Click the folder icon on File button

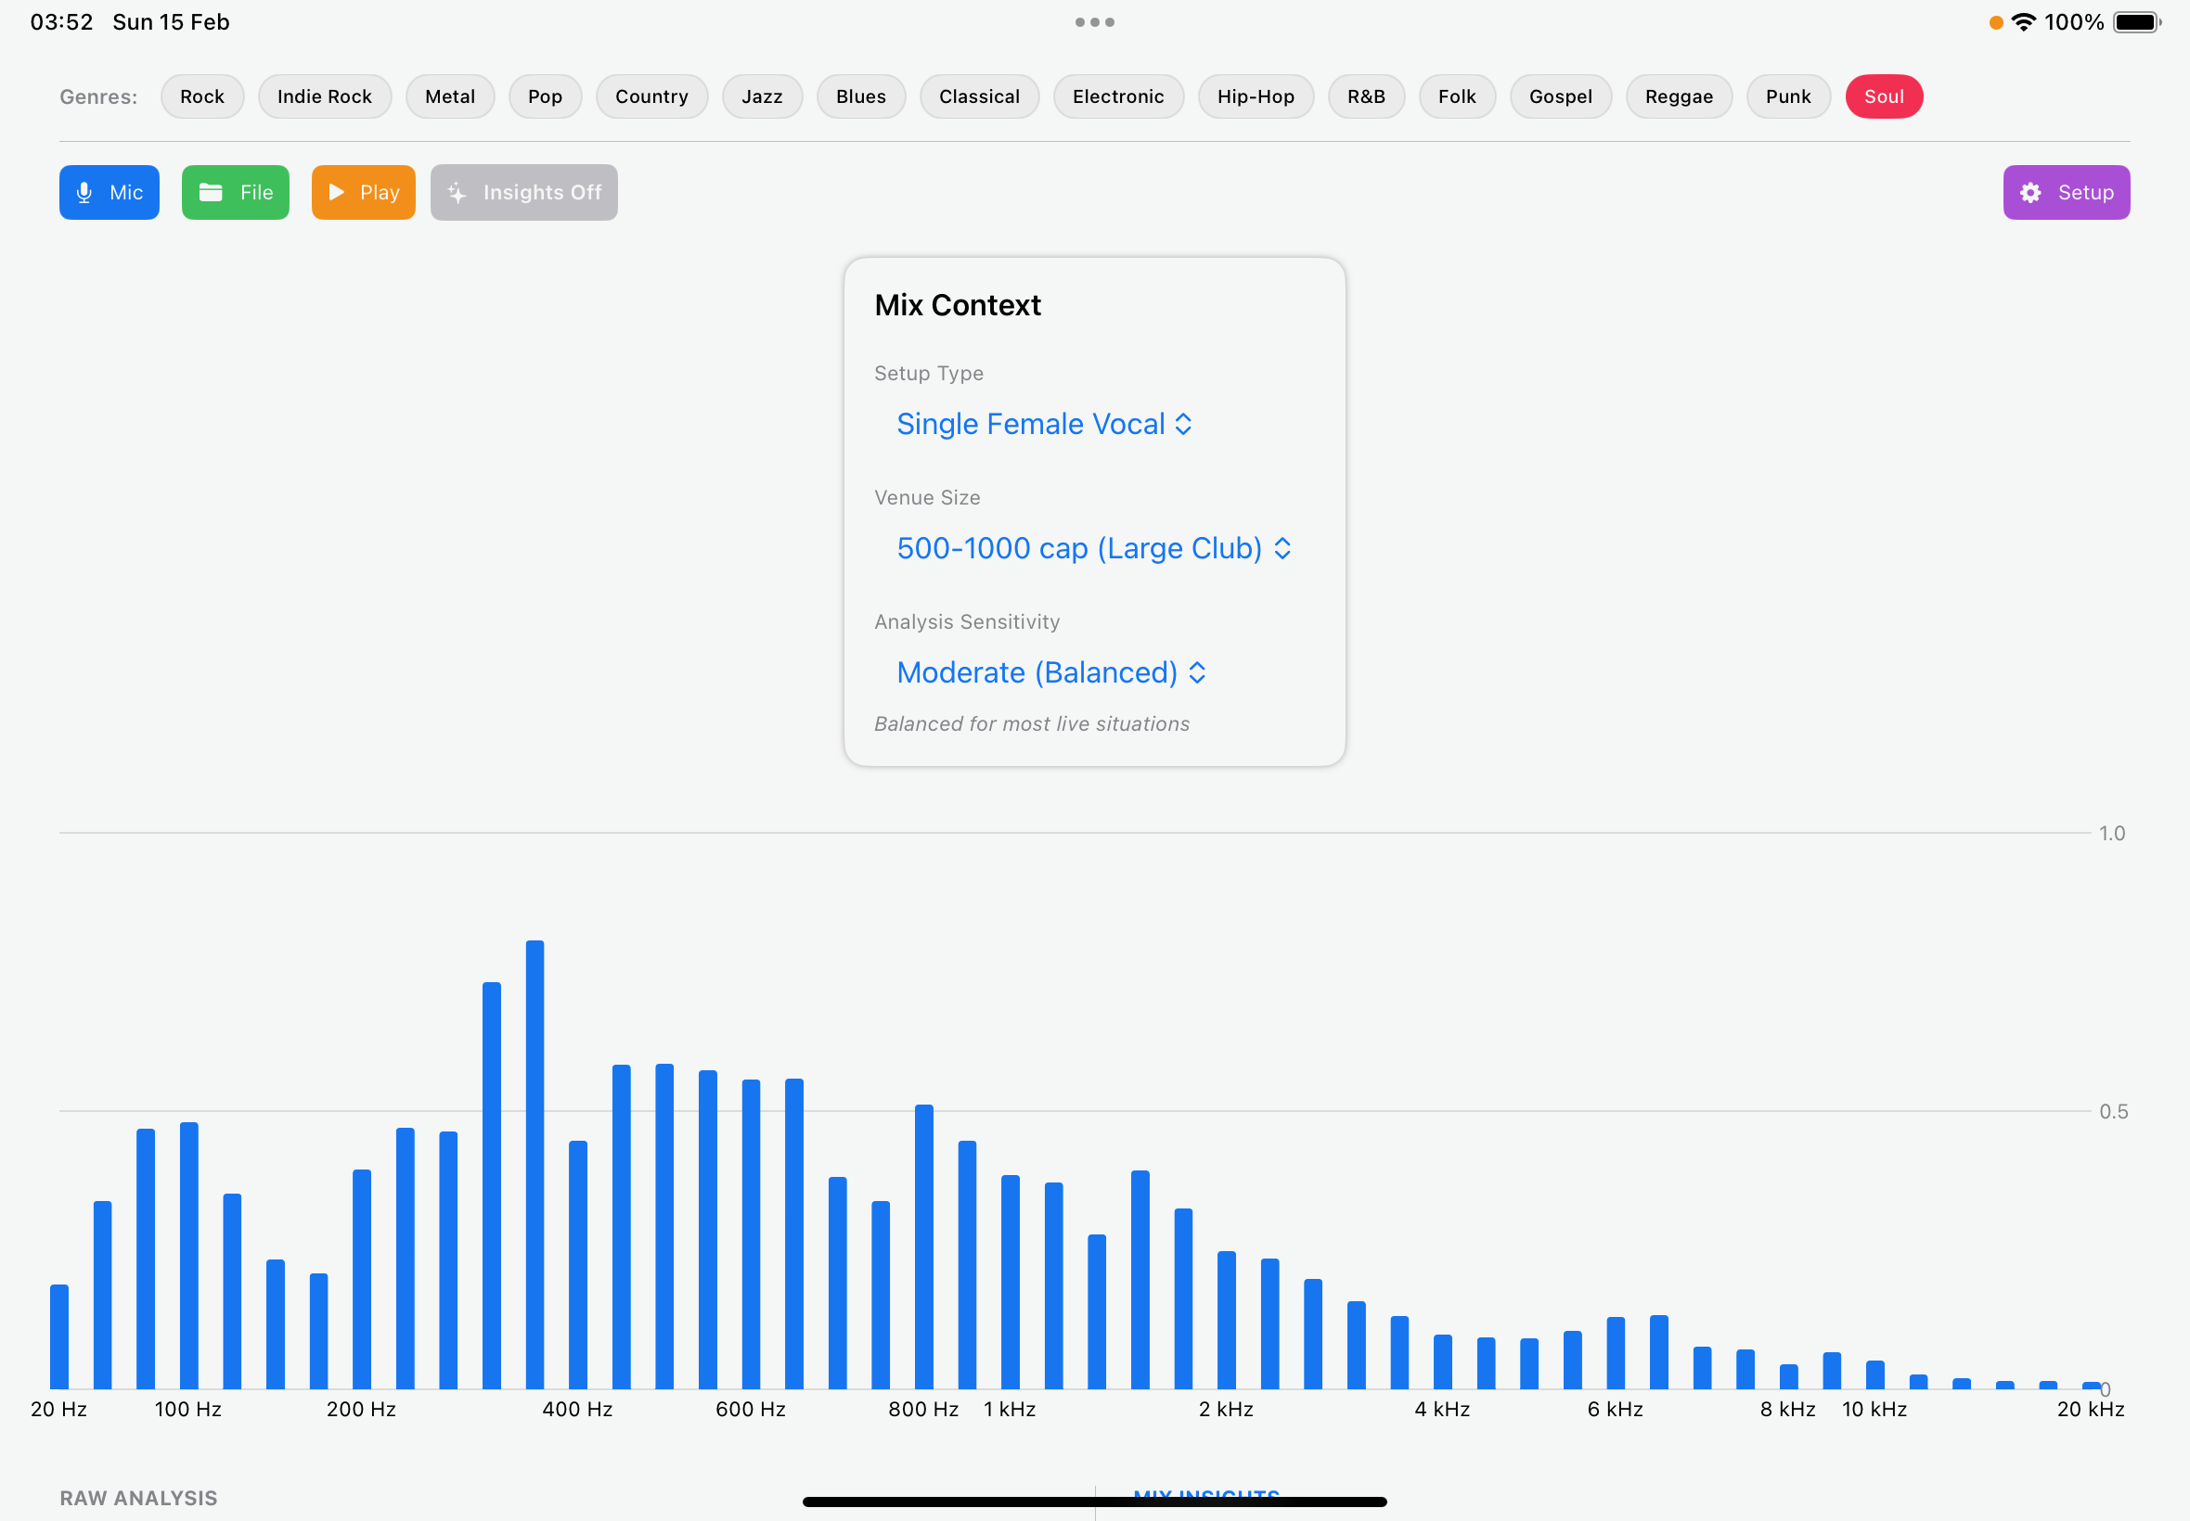tap(211, 193)
